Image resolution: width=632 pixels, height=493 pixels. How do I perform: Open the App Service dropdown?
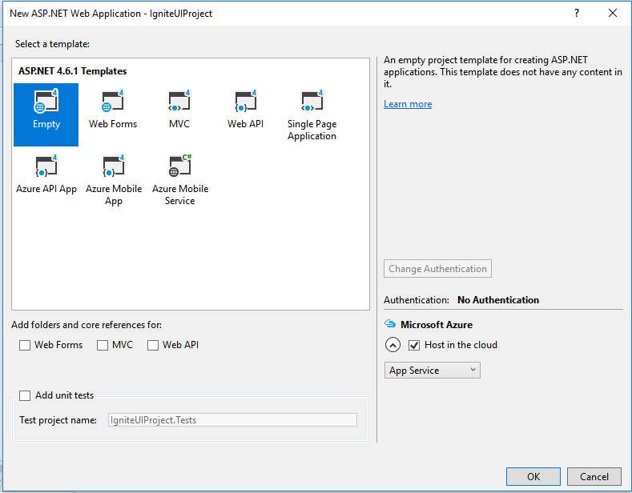pyautogui.click(x=432, y=370)
